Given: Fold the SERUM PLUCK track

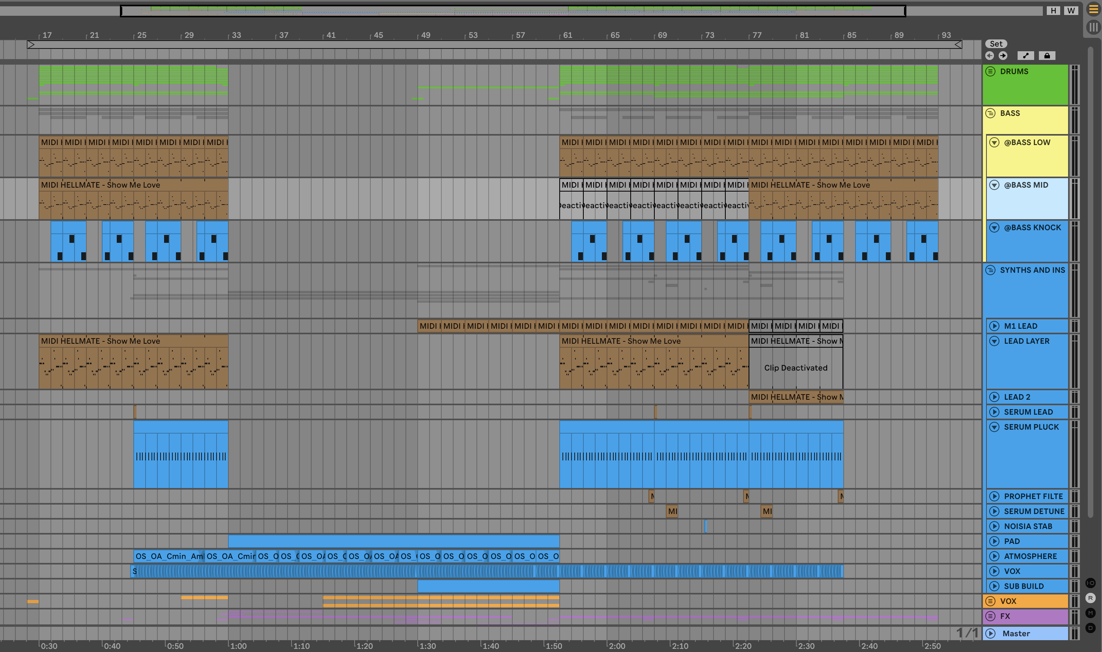Looking at the screenshot, I should [x=994, y=427].
